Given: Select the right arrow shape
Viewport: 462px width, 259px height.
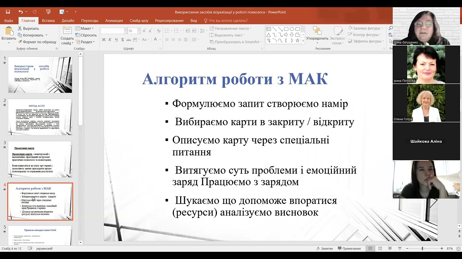Looking at the screenshot, I should tap(286, 35).
